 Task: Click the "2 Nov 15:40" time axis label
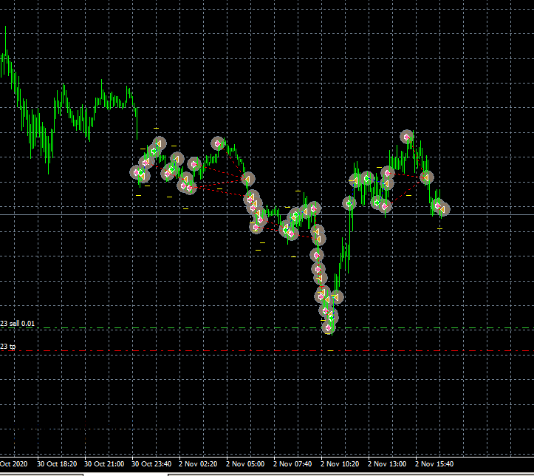pyautogui.click(x=434, y=464)
